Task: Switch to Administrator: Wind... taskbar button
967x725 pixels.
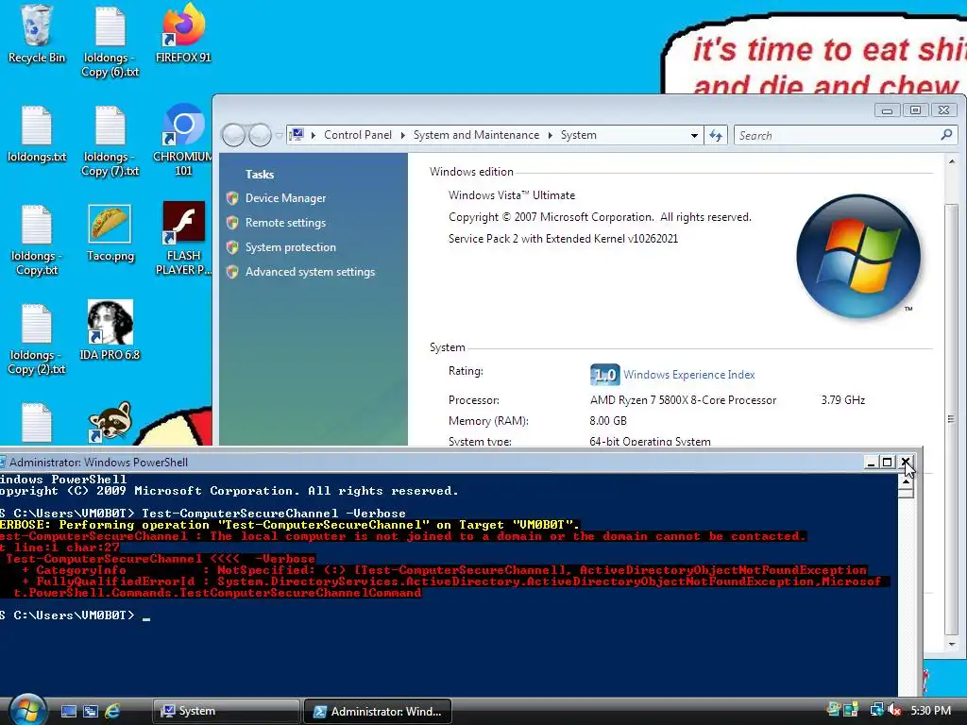Action: (x=378, y=711)
